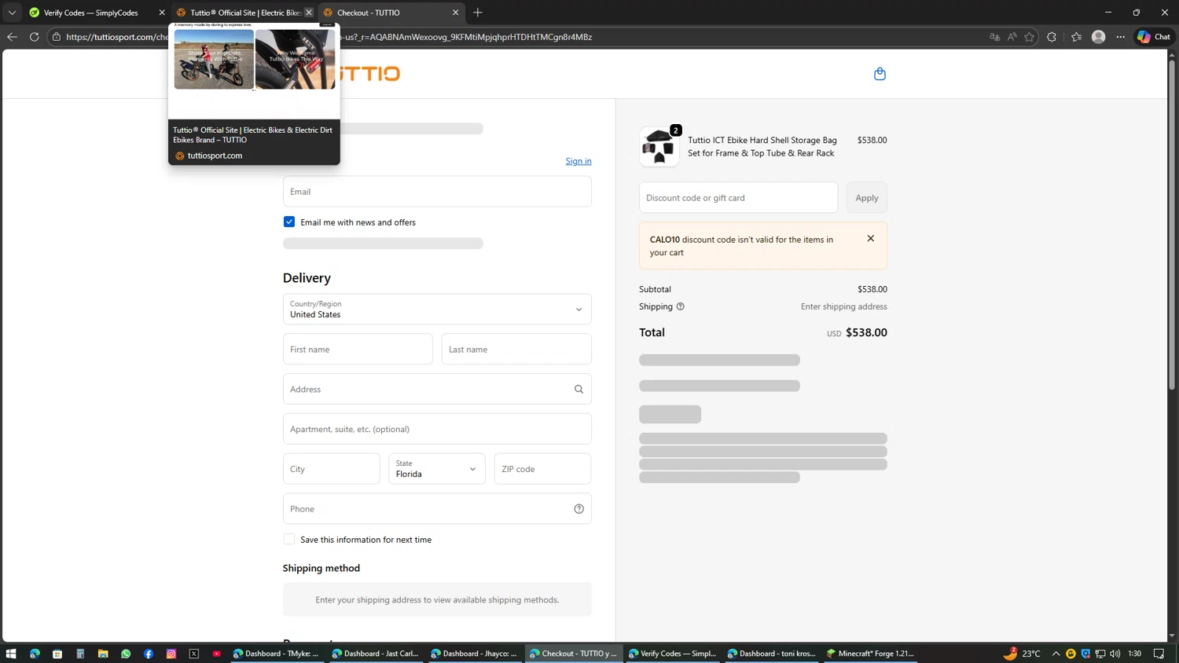
Task: Close the Verify Codes SimplyCodes tab
Action: click(x=162, y=13)
